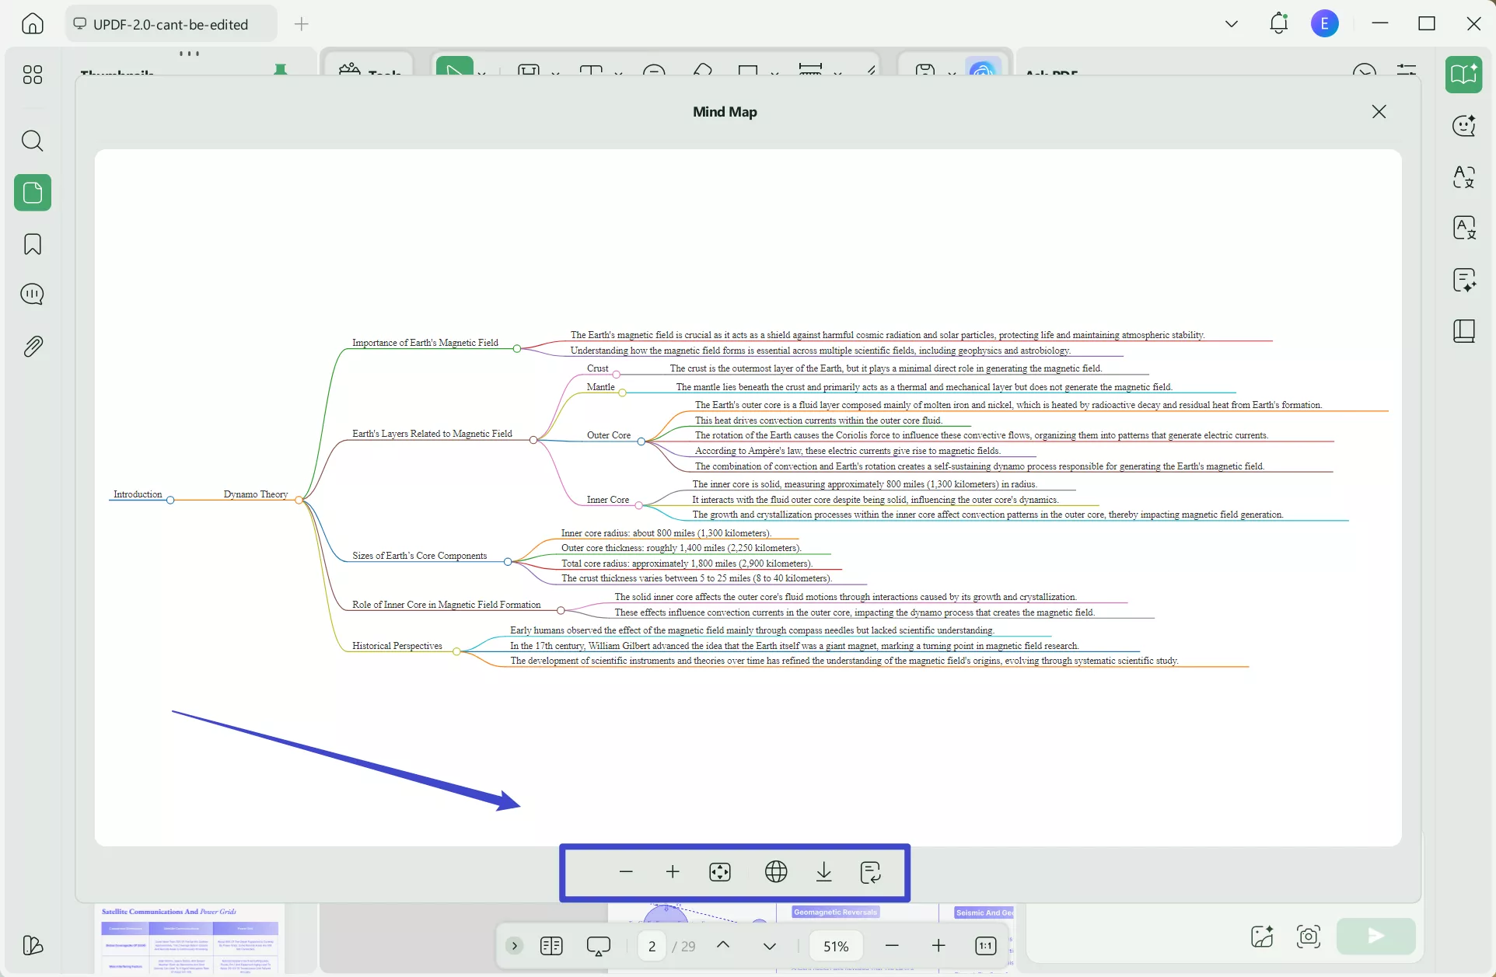The width and height of the screenshot is (1496, 977).
Task: Click the page number input field
Action: coord(652,946)
